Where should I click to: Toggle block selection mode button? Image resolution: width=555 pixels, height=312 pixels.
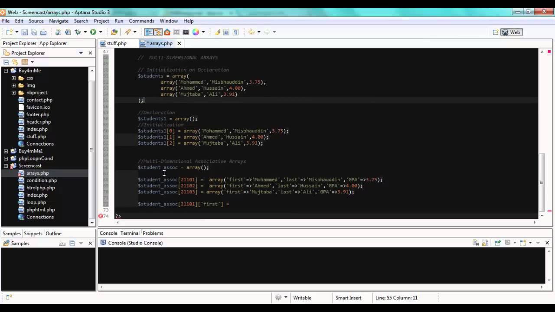point(226,32)
